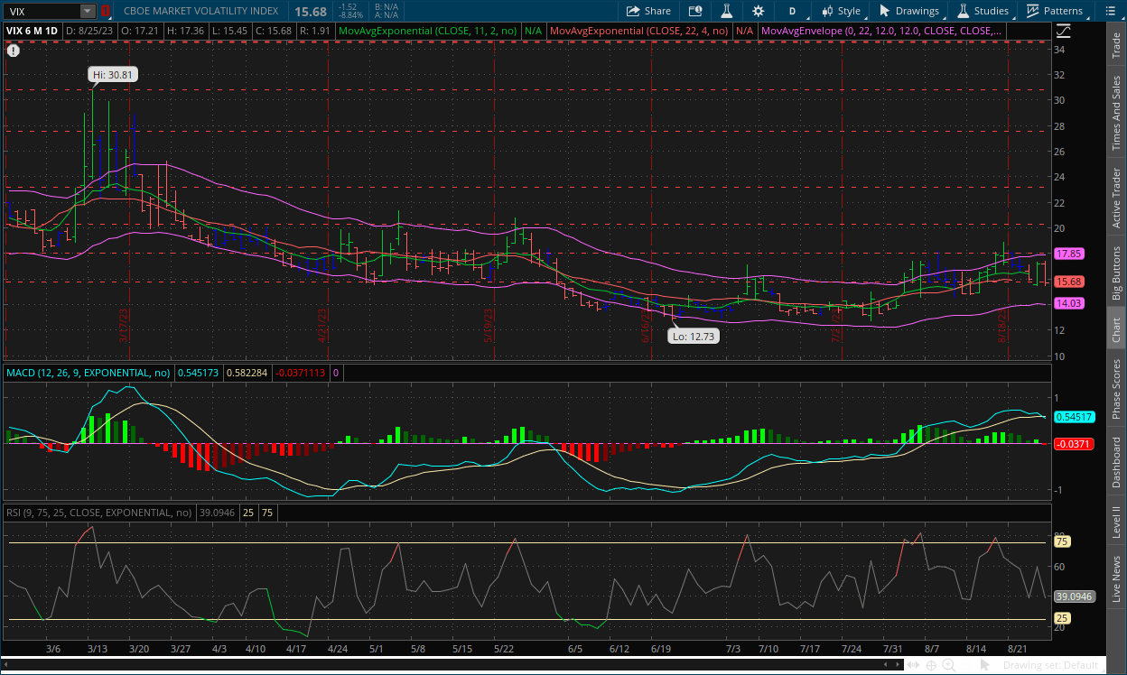Click scroll right arrow on time axis
Image resolution: width=1127 pixels, height=675 pixels.
point(896,666)
